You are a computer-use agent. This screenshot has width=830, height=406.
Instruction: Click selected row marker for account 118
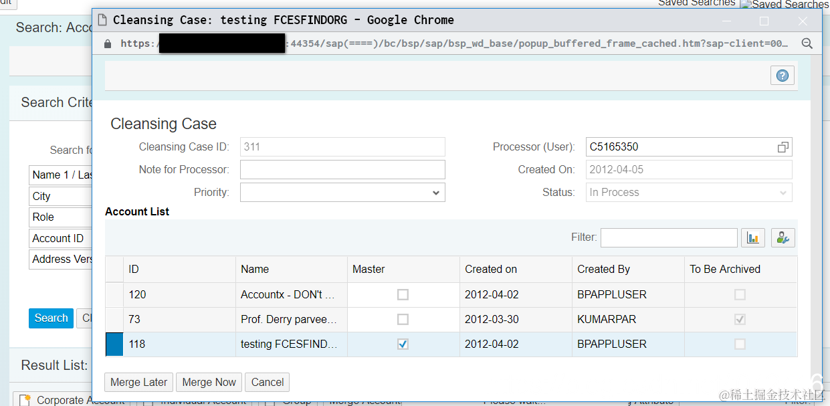coord(114,344)
